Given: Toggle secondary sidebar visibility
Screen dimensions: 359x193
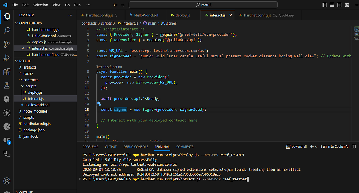Looking at the screenshot, I should (340, 5).
